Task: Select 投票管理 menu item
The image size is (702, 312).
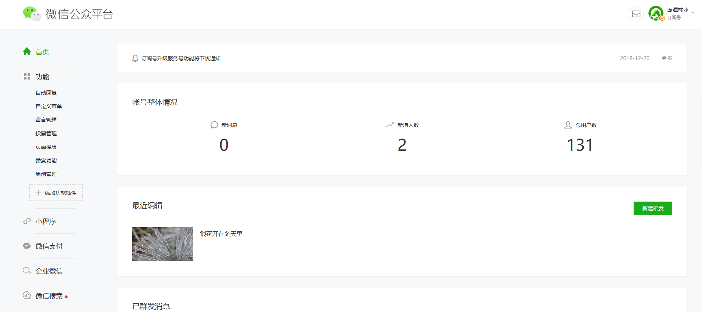Action: click(46, 133)
